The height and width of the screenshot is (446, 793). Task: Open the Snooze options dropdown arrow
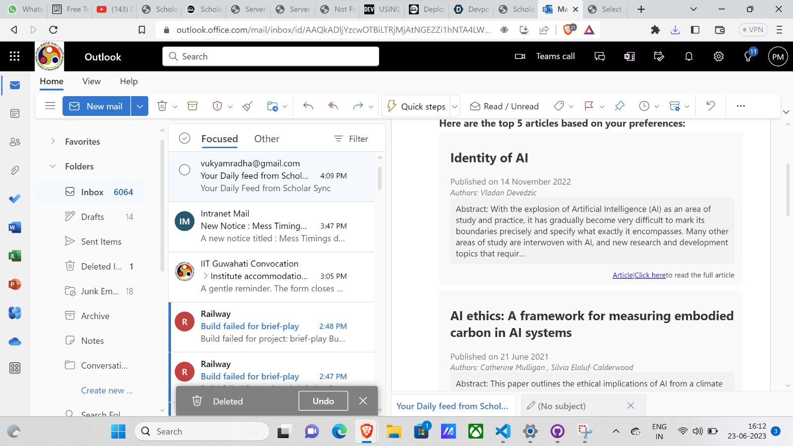click(x=657, y=107)
